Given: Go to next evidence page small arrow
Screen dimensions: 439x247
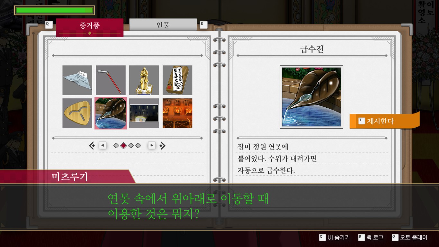Looking at the screenshot, I should [152, 145].
